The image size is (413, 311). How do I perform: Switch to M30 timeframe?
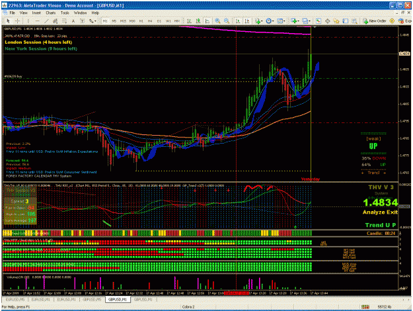pos(132,21)
